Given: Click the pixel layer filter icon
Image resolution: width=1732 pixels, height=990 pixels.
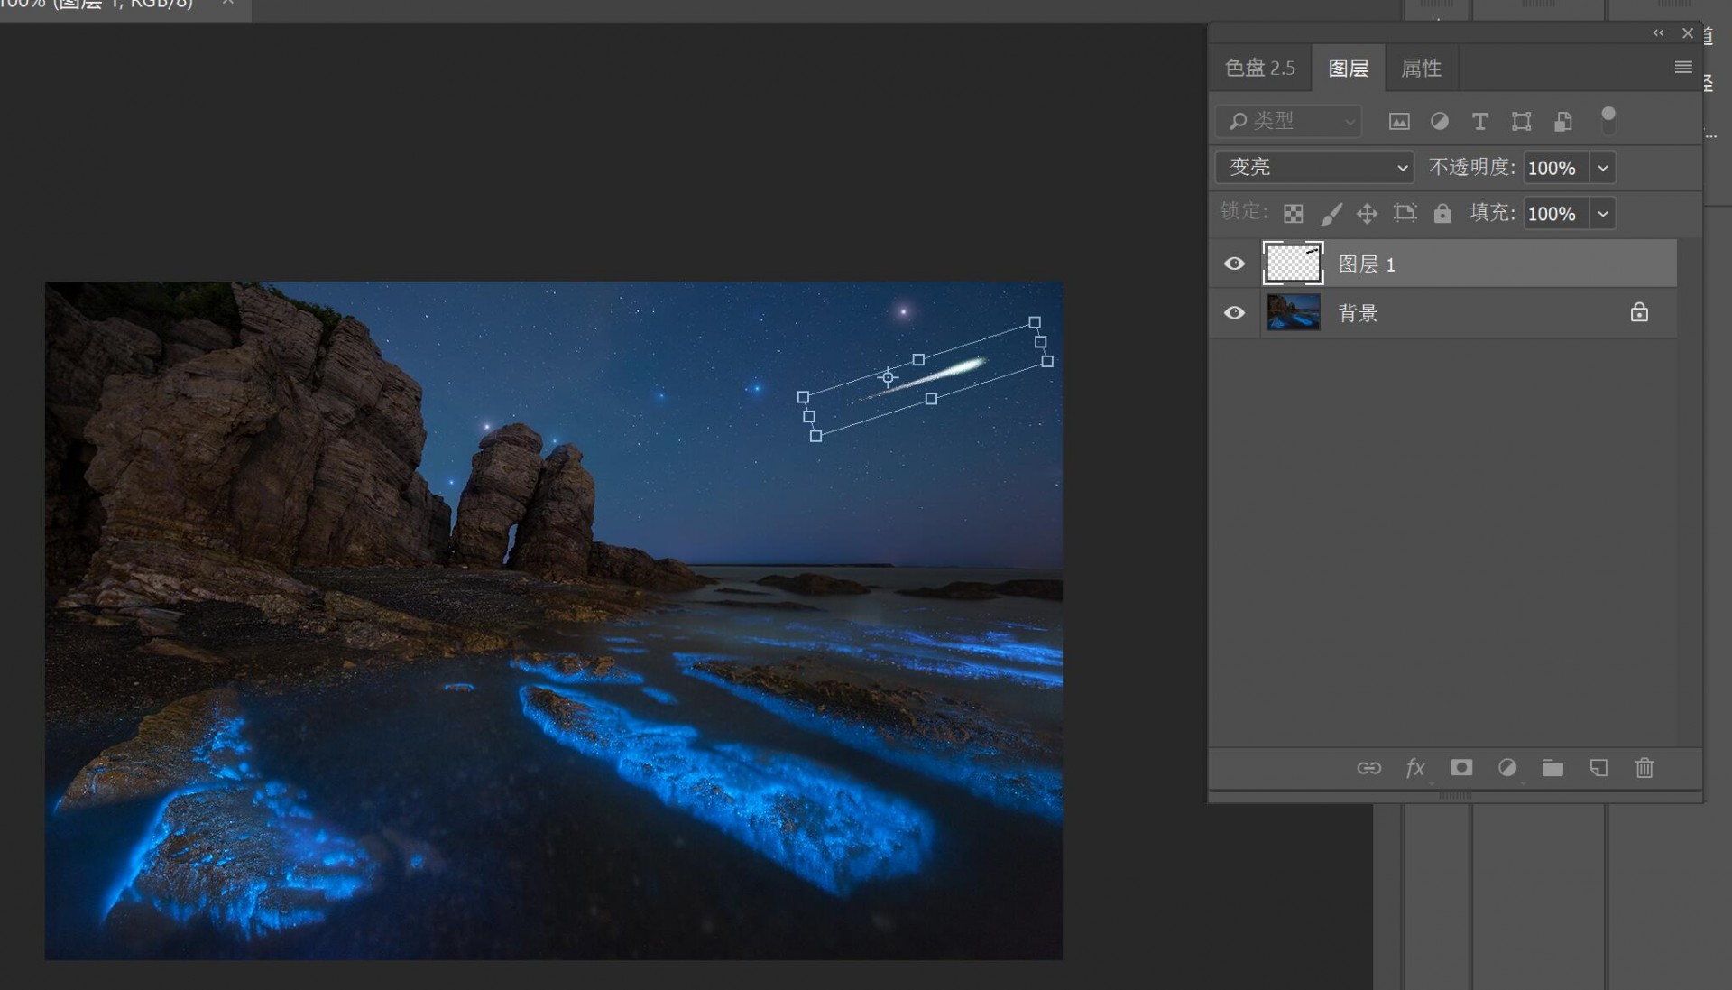Looking at the screenshot, I should tap(1399, 121).
